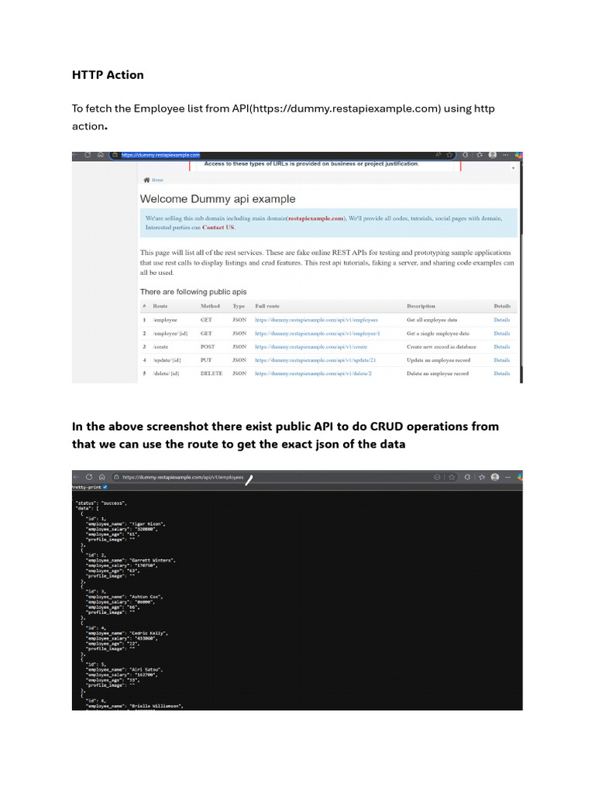Click the "Tiger Nixon" employee name value
This screenshot has width=595, height=793.
pos(147,524)
